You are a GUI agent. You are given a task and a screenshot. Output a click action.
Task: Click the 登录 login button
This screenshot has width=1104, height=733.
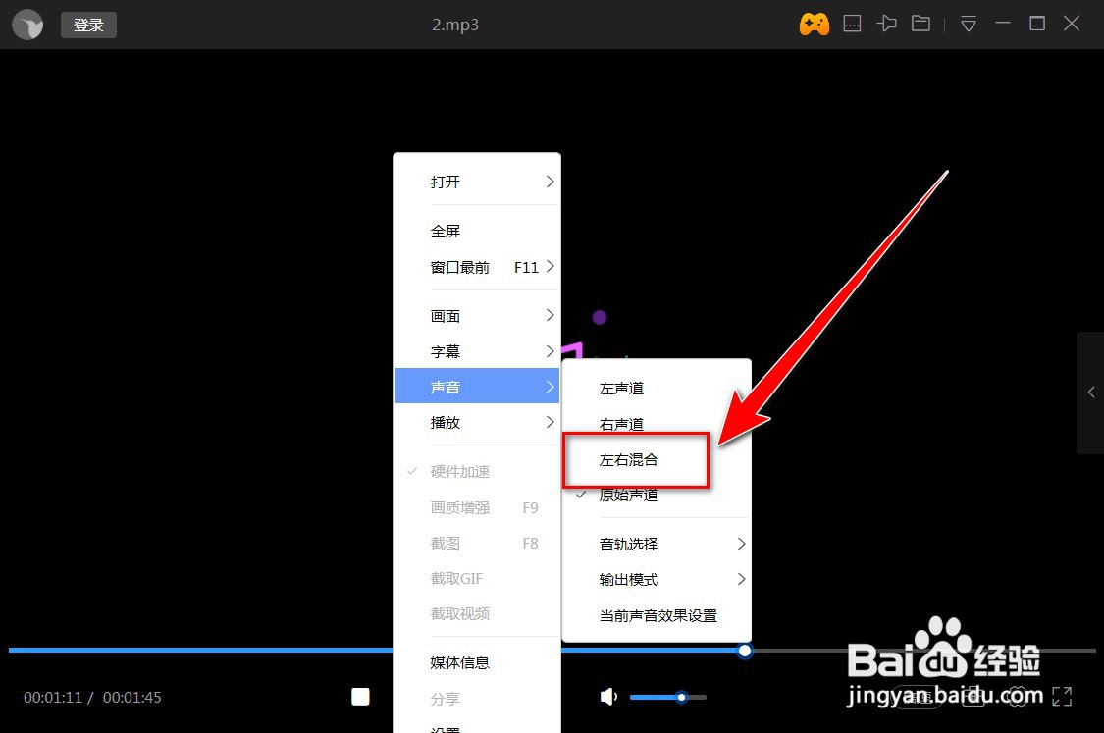point(88,25)
